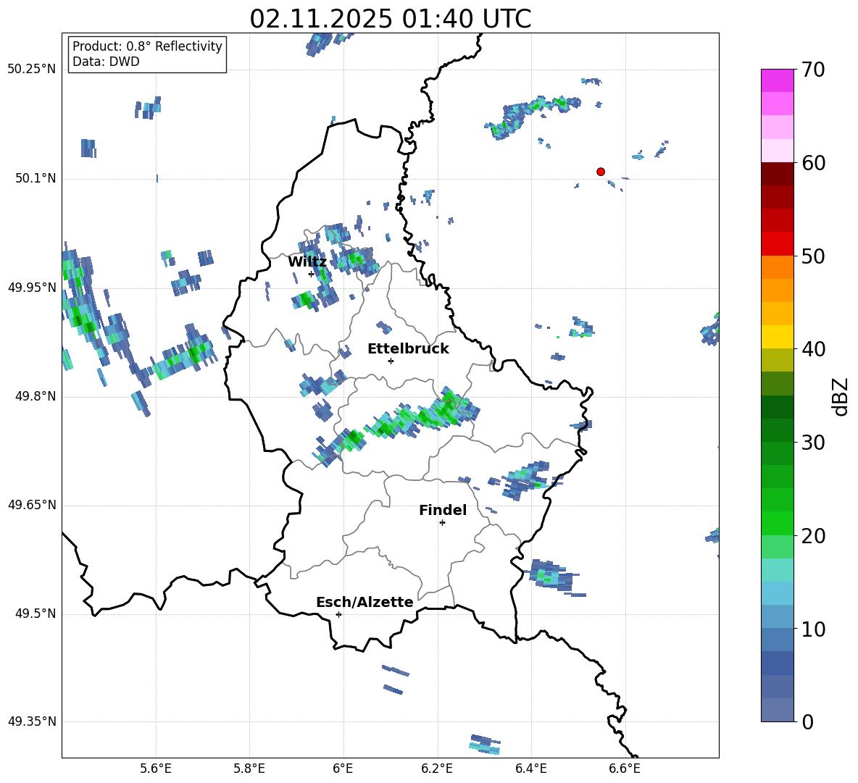Click the Wiltz cross marker

pos(312,274)
